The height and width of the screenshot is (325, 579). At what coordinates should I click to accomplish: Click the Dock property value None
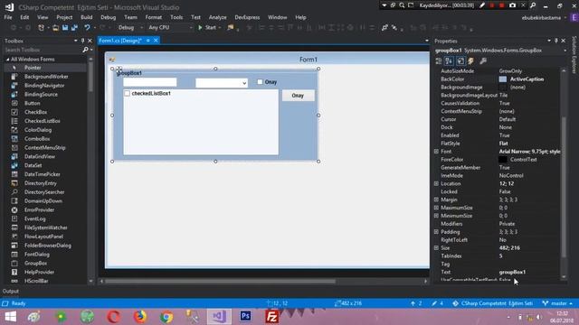click(x=505, y=127)
